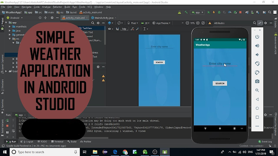Switch to MainActivity.java tab
Screen dimensions: 278x156
click(x=104, y=18)
